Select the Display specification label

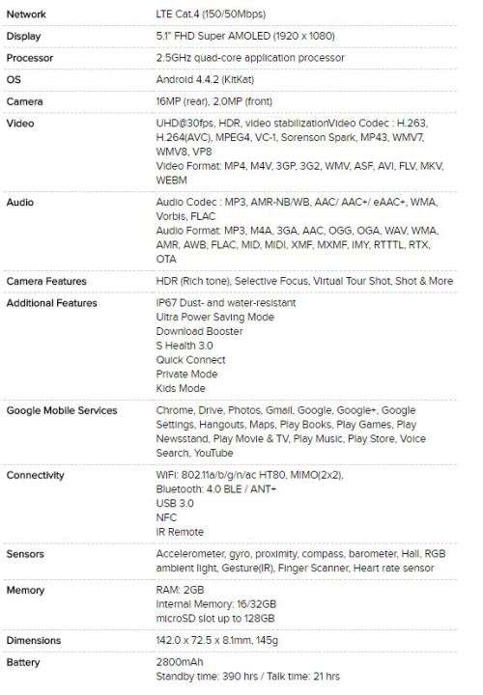23,37
